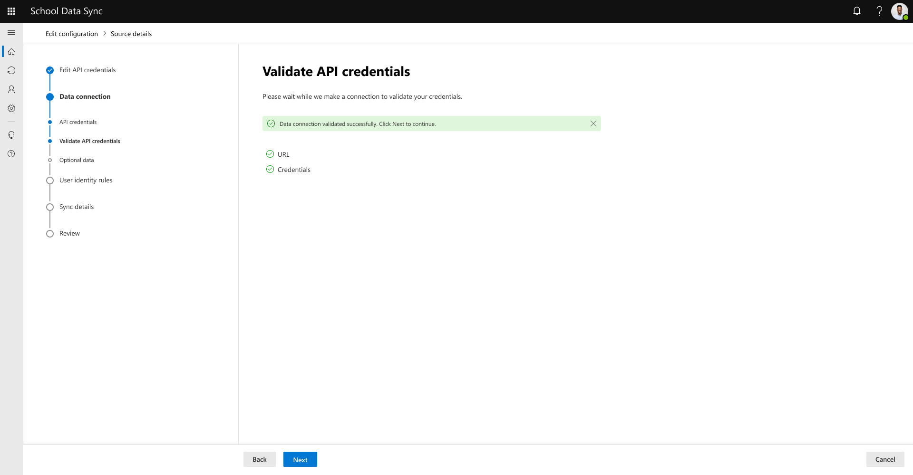Click Edit configuration breadcrumb

[x=72, y=34]
